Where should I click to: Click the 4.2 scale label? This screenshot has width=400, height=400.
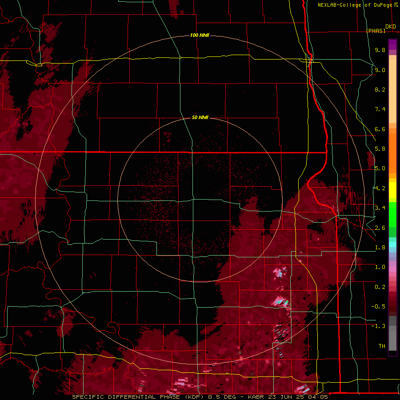380,188
